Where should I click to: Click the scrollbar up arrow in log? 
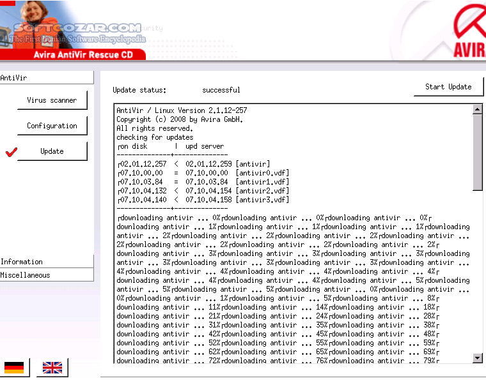click(477, 109)
